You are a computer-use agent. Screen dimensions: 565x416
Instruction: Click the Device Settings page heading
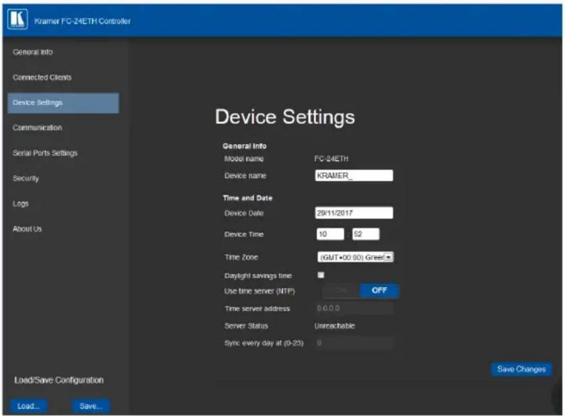(285, 117)
